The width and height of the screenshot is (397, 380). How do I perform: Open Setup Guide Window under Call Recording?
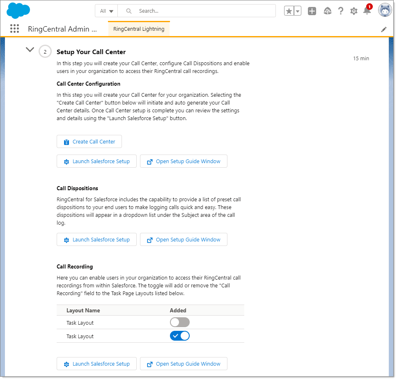click(184, 364)
